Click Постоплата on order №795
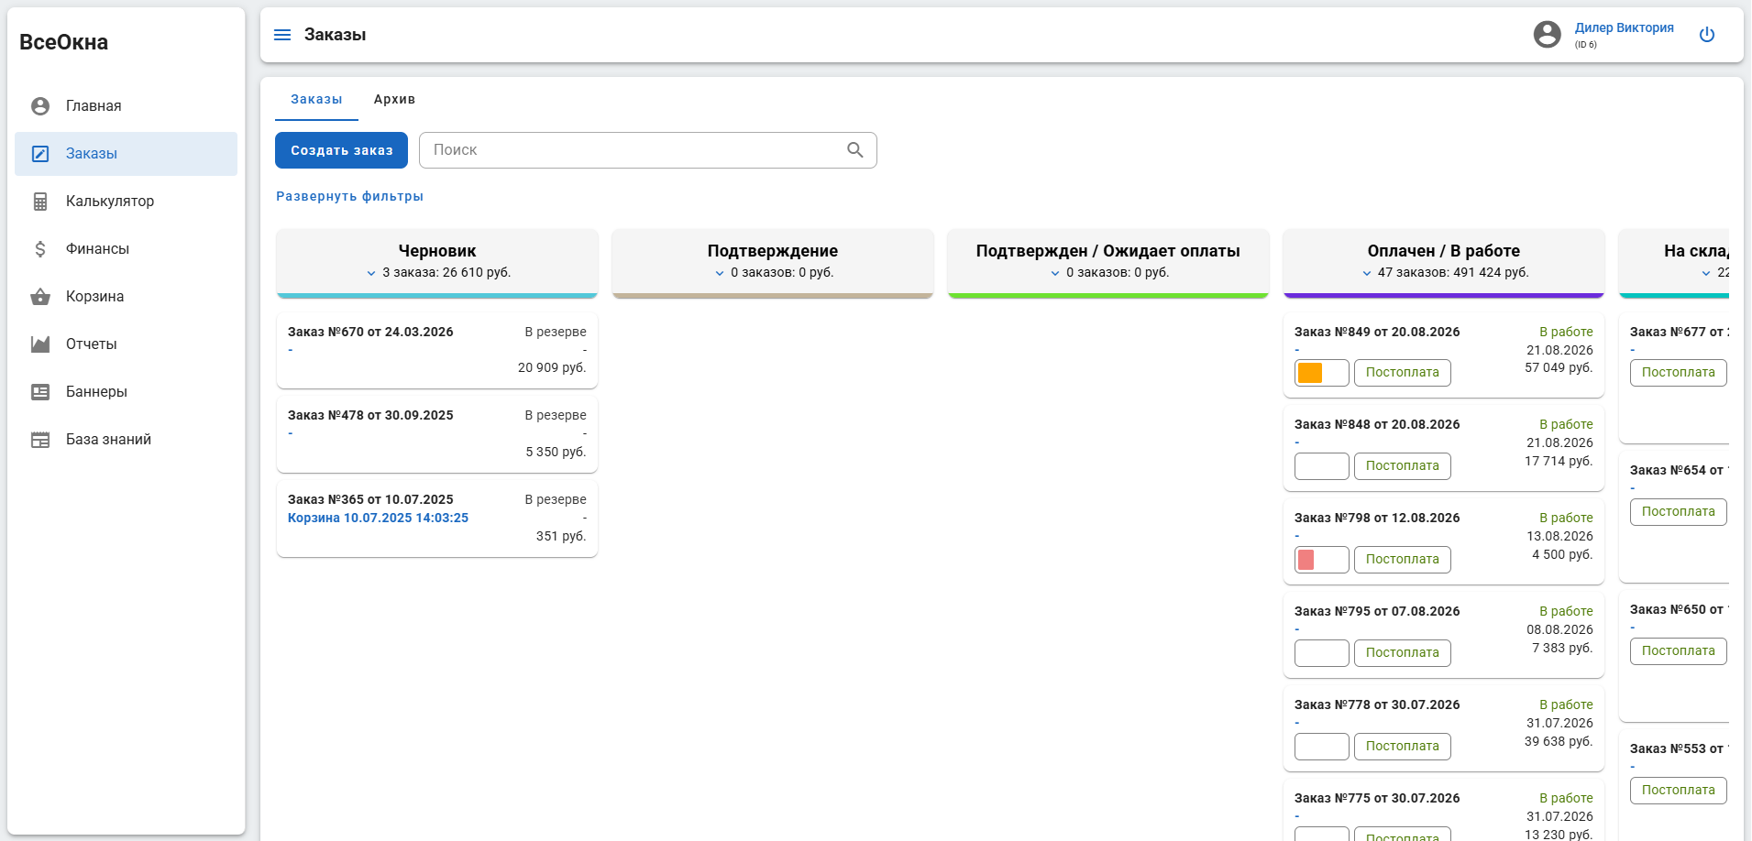The image size is (1752, 841). coord(1403,653)
